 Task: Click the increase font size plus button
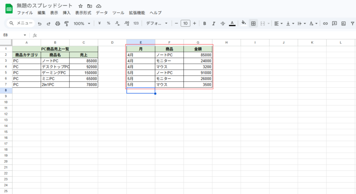[194, 24]
